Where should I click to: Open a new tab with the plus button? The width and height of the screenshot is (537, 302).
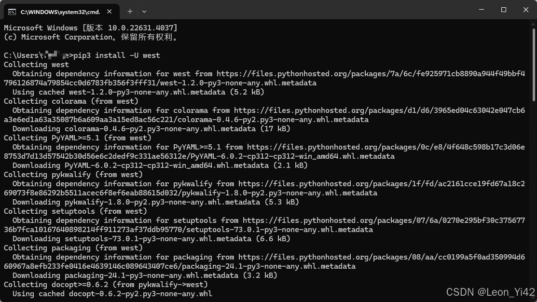[x=130, y=11]
